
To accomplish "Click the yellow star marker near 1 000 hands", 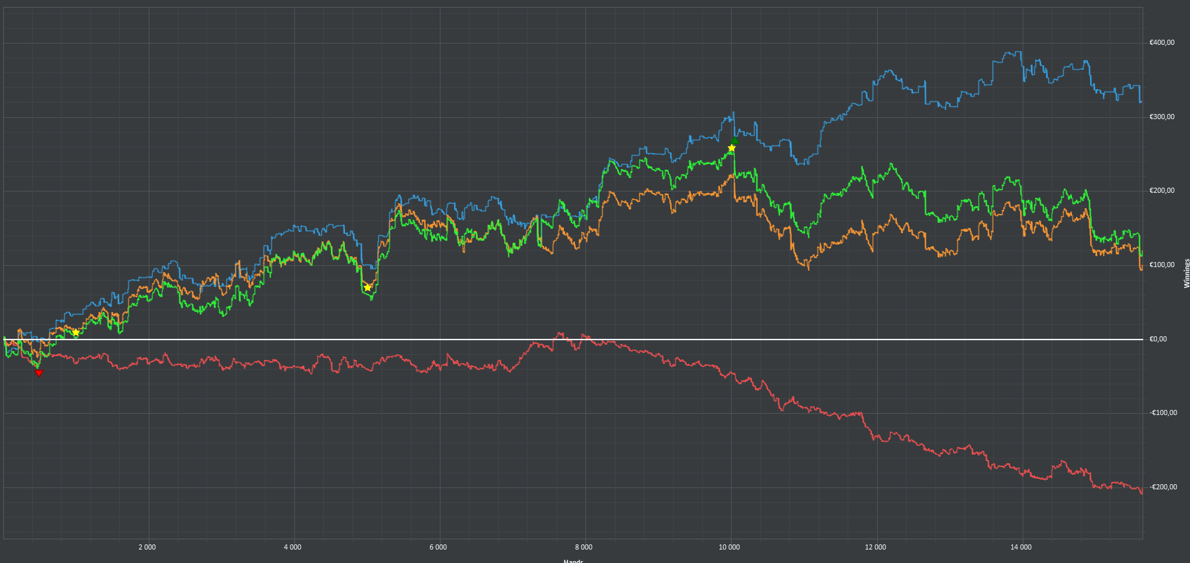I will tap(76, 332).
